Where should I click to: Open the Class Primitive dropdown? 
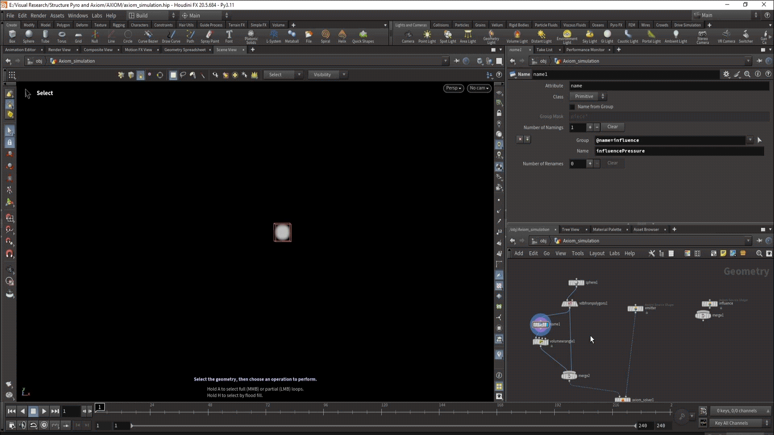pyautogui.click(x=588, y=97)
